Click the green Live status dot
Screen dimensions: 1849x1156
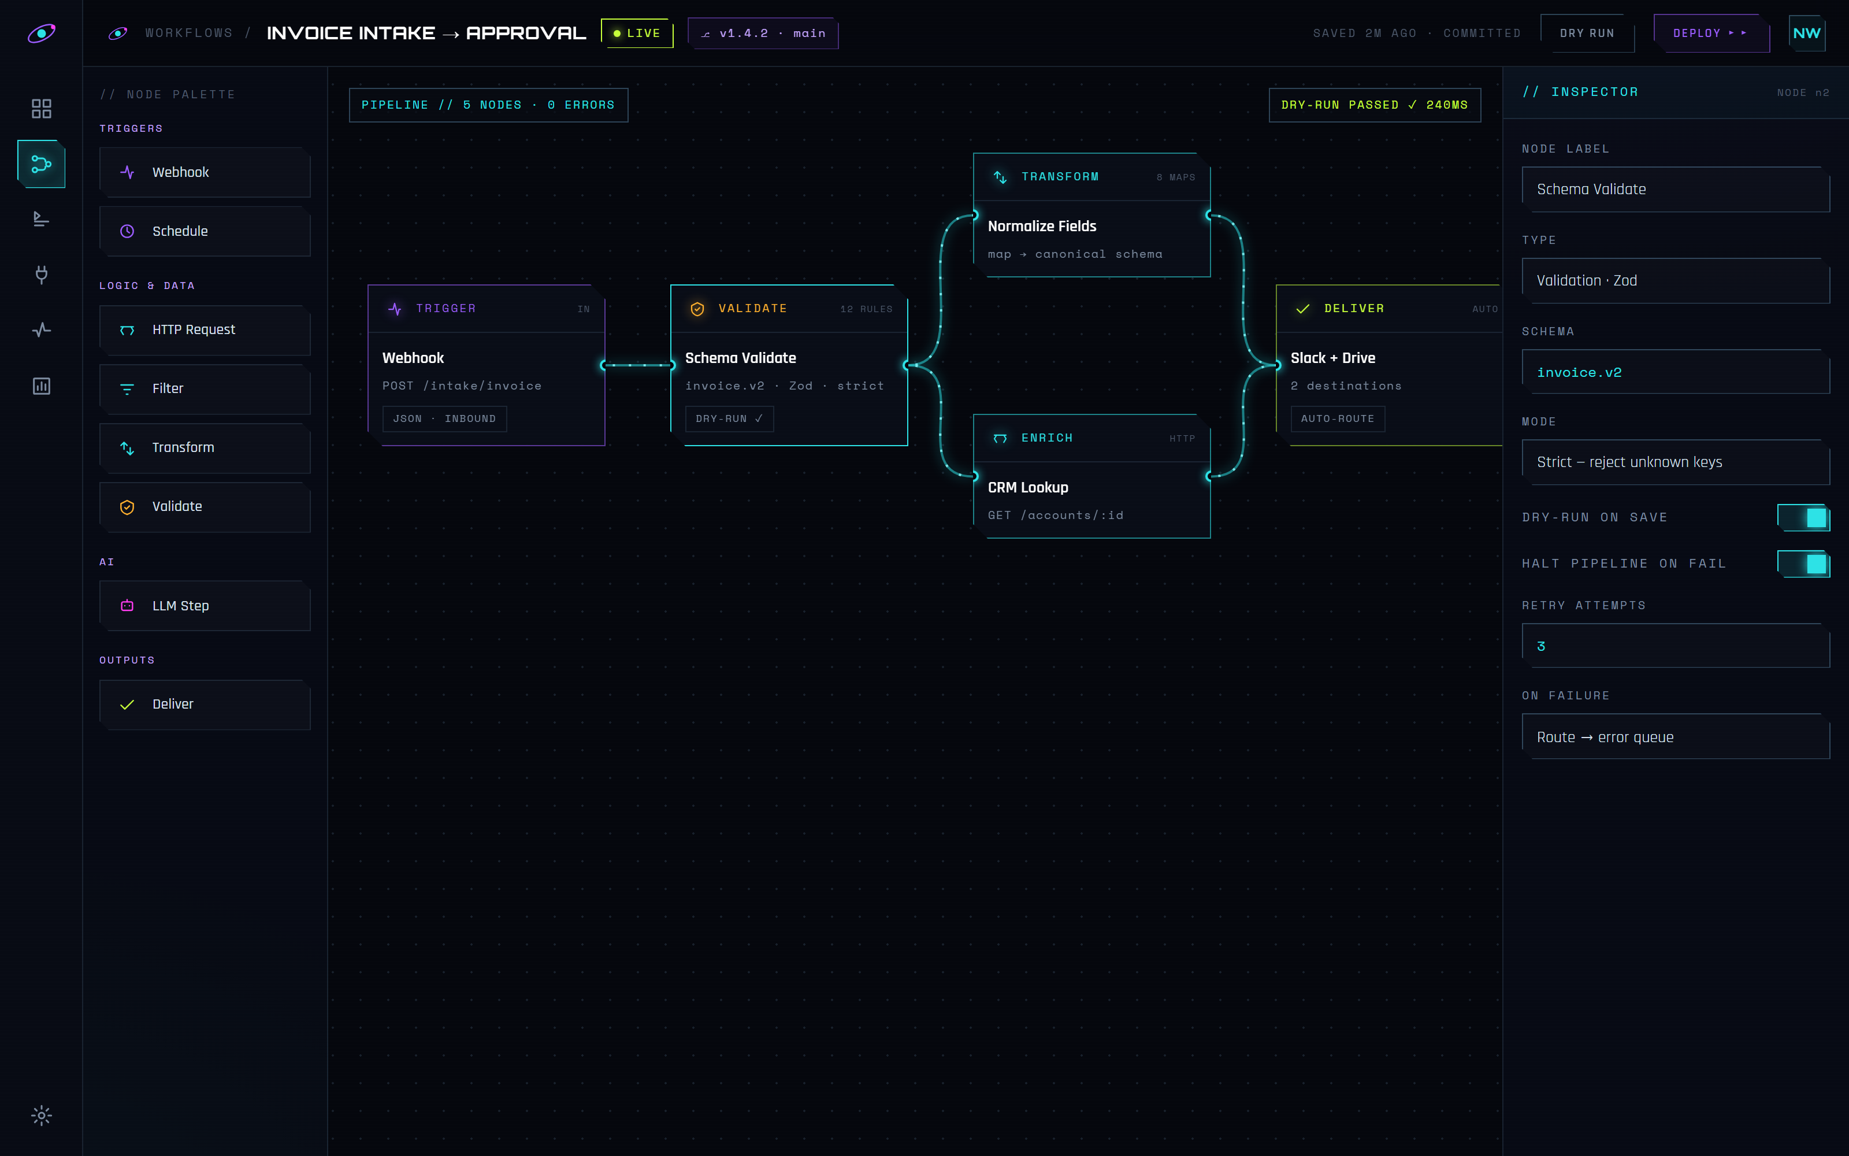coord(617,34)
